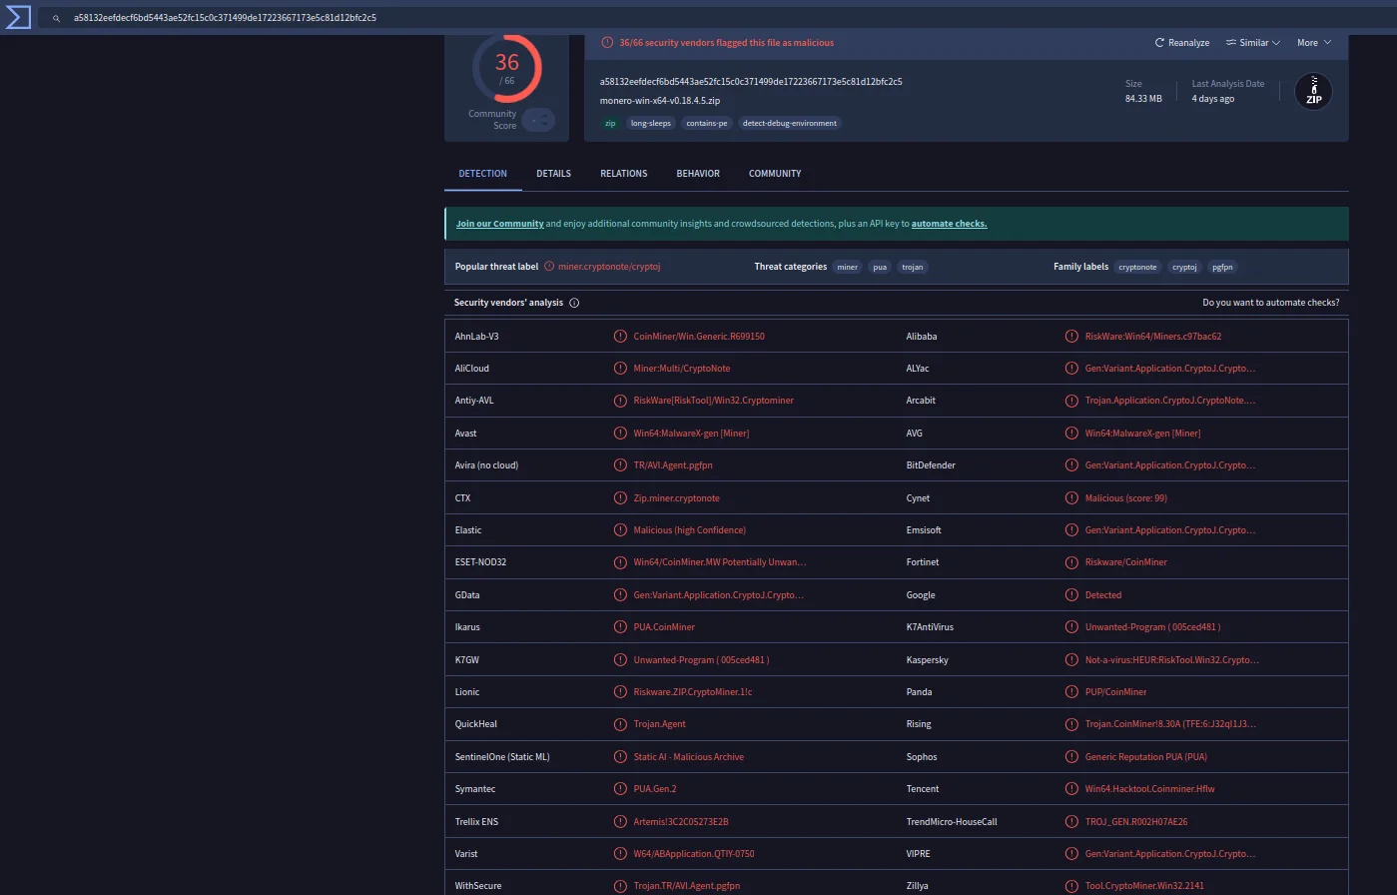The height and width of the screenshot is (895, 1397).
Task: Click the Join our Community link
Action: [499, 224]
